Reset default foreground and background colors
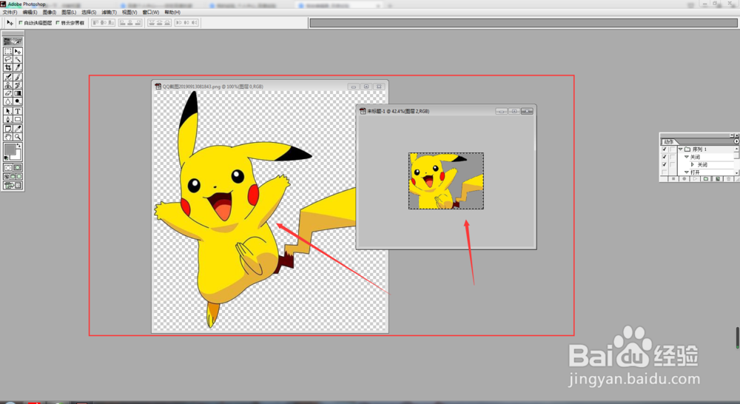Image resolution: width=740 pixels, height=404 pixels. click(6, 158)
